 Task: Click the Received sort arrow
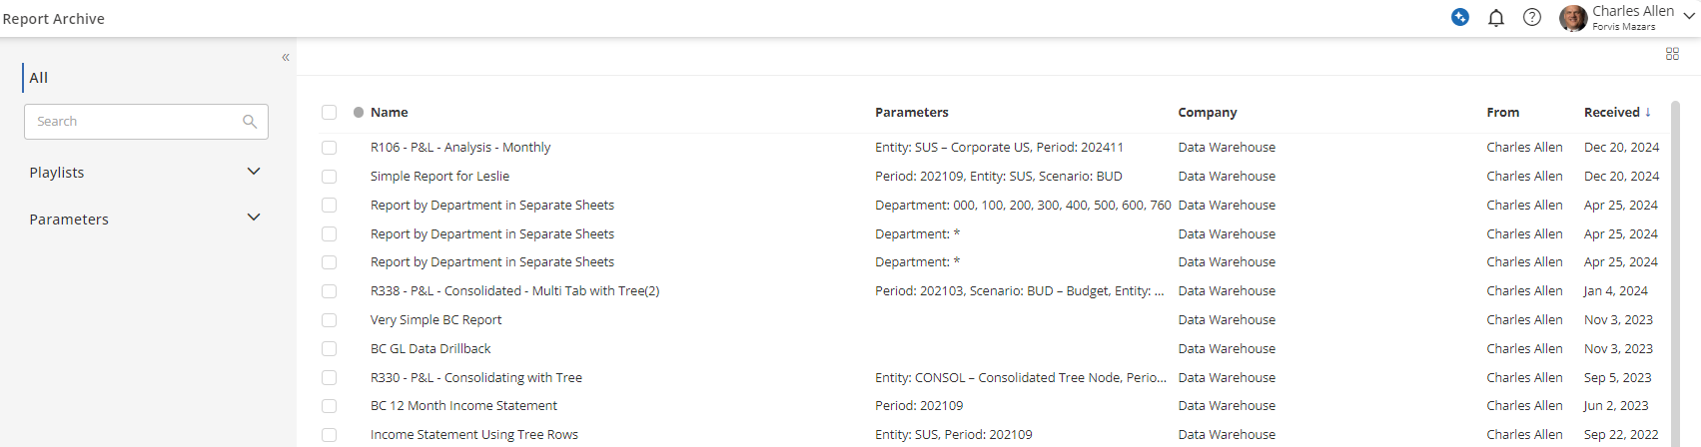1647,112
